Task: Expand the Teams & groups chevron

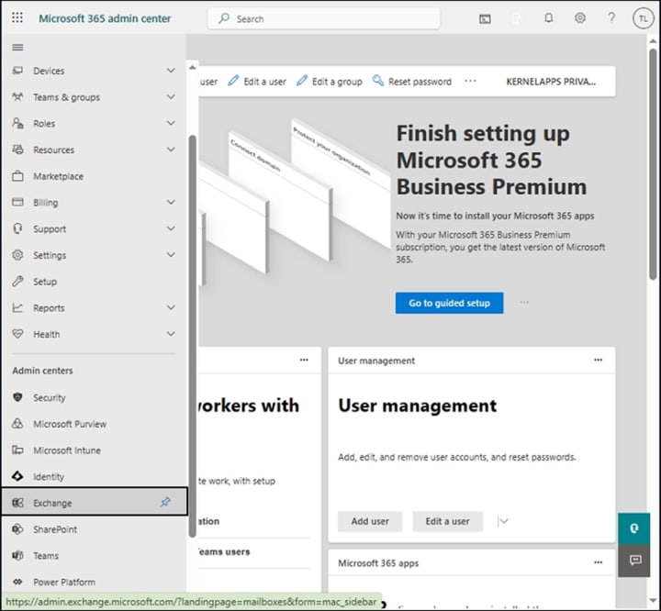Action: (x=171, y=97)
